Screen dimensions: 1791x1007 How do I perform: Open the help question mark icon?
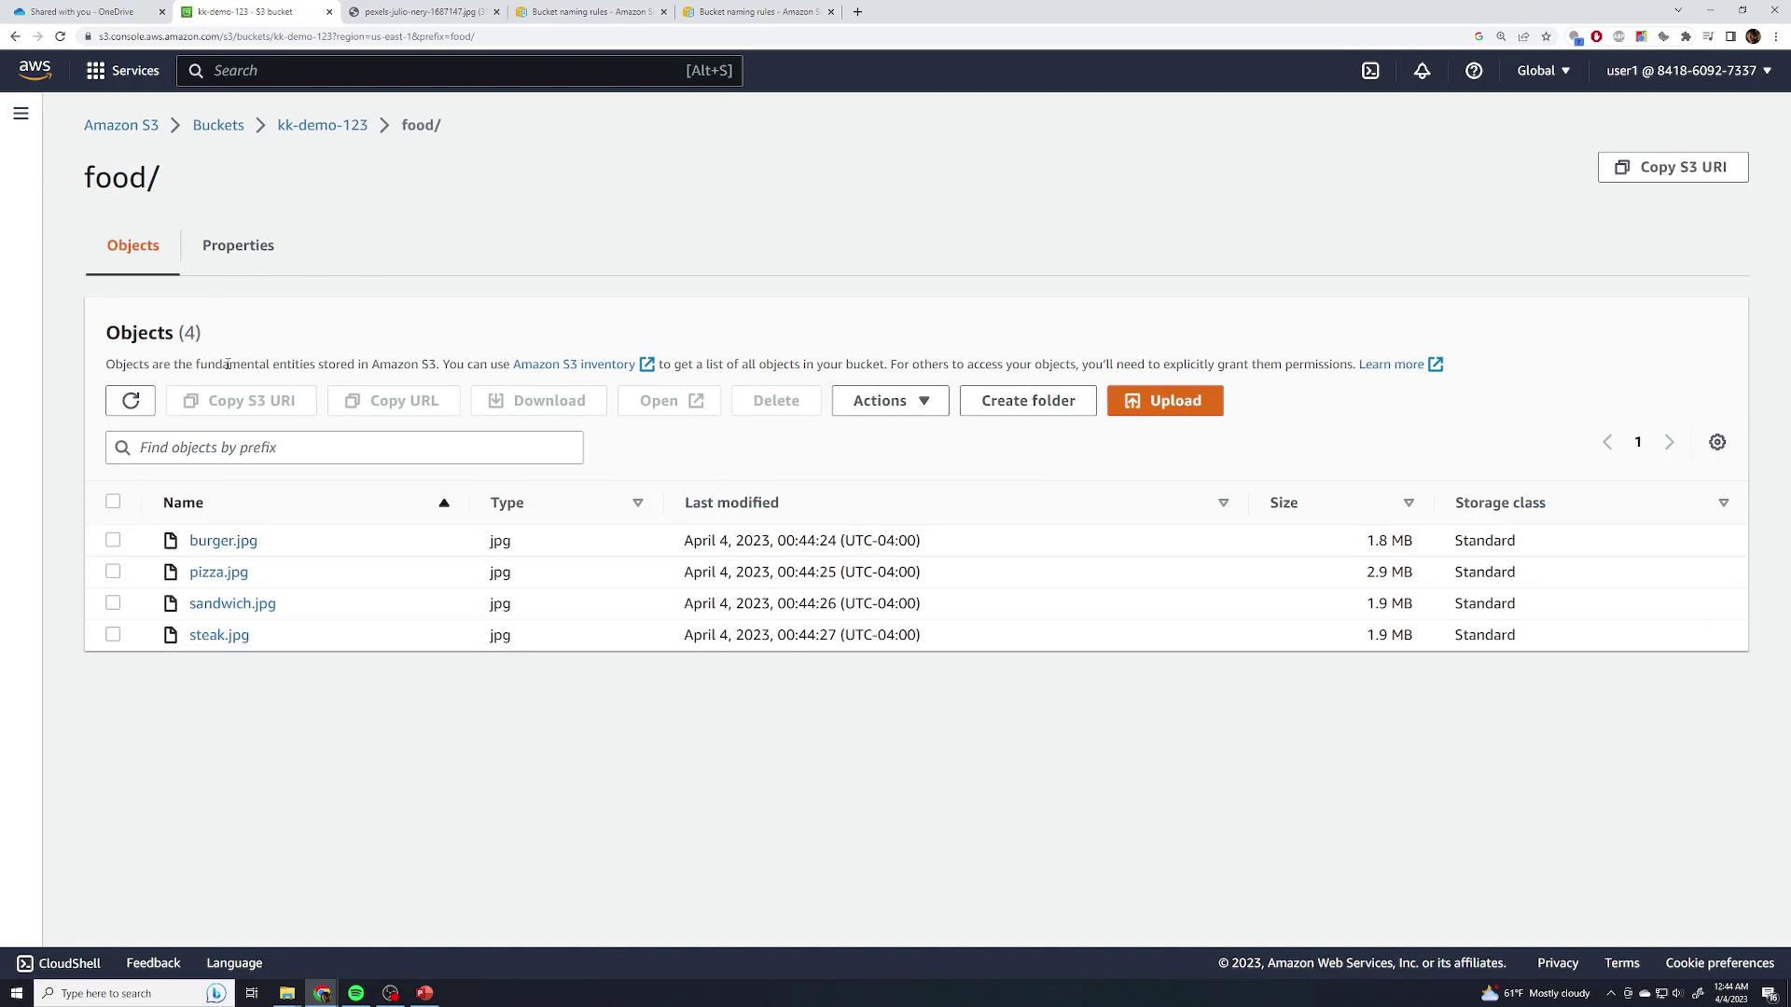click(1474, 71)
